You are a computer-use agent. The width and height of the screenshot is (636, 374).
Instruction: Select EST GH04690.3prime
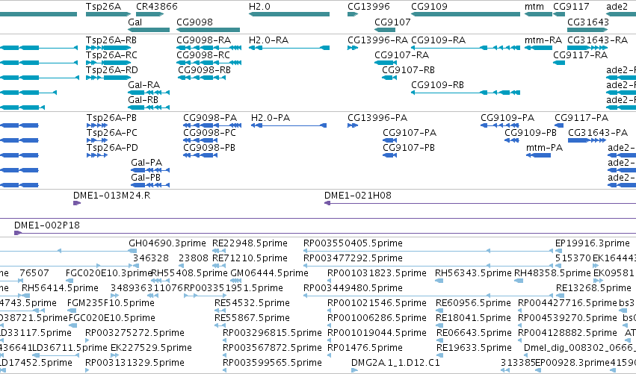coord(167,243)
